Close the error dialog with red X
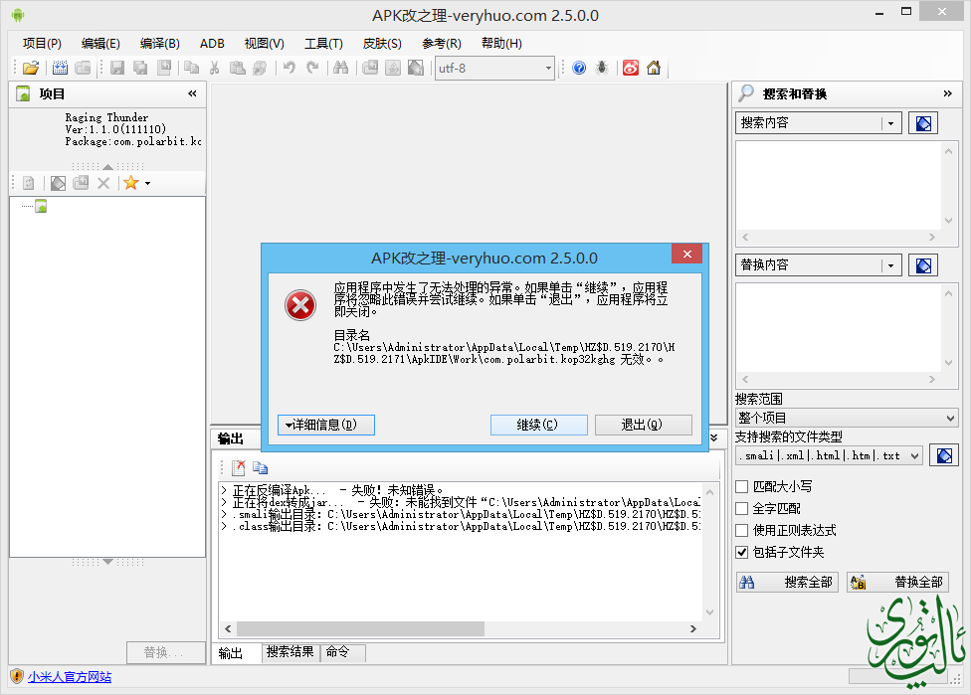The width and height of the screenshot is (971, 695). tap(686, 254)
